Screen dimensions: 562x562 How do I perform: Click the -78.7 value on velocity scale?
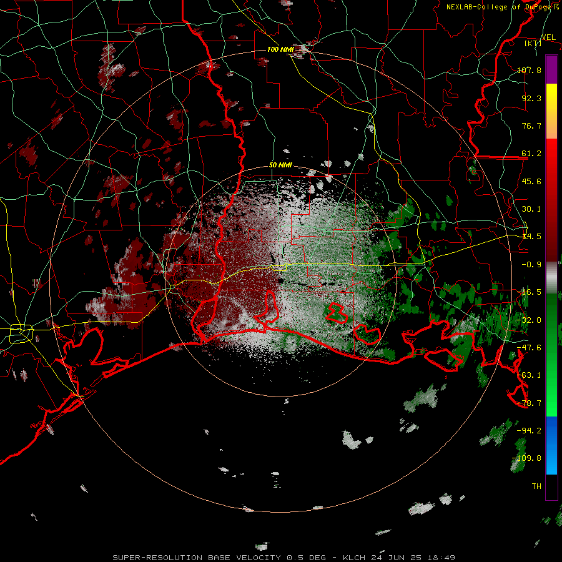click(529, 403)
